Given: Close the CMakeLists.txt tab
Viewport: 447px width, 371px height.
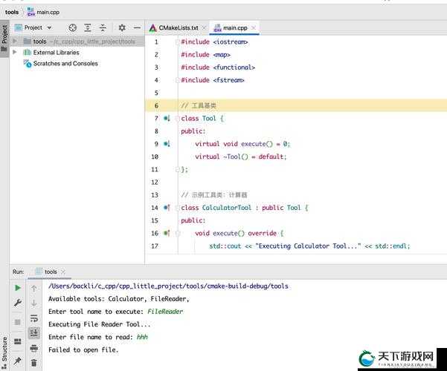Looking at the screenshot, I should (x=204, y=28).
